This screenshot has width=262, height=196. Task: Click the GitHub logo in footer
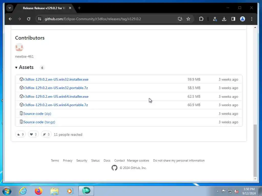[x=114, y=168]
